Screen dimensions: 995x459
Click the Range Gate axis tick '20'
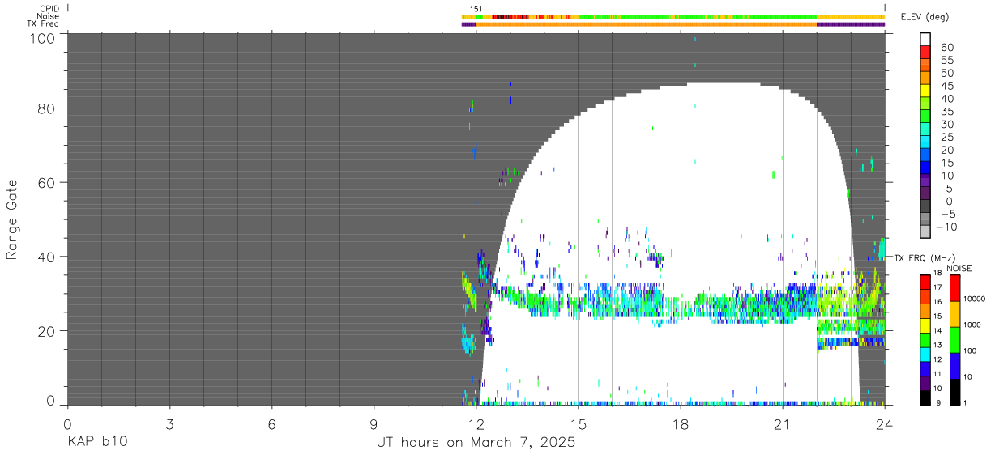coord(45,331)
